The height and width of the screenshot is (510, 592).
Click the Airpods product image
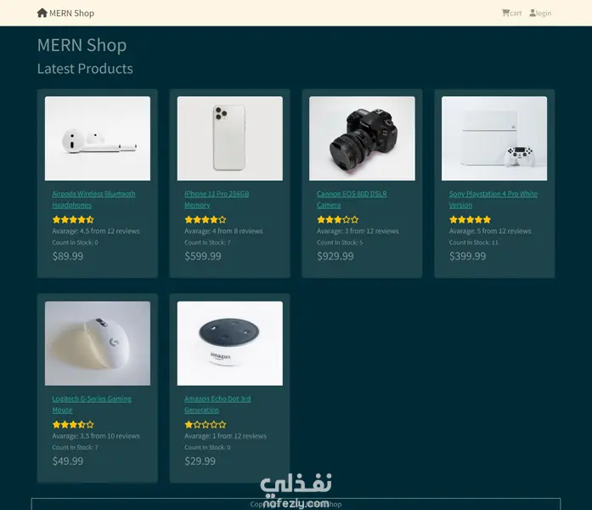click(x=98, y=139)
